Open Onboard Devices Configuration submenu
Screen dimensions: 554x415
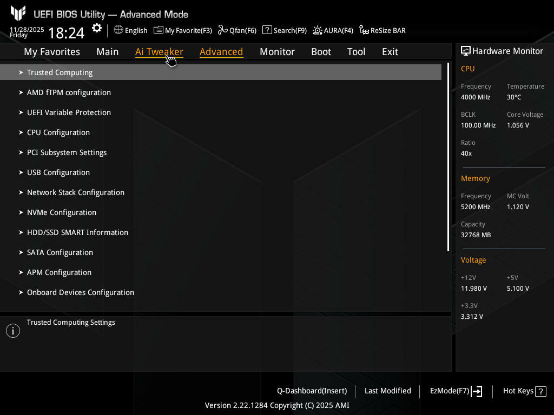point(80,292)
